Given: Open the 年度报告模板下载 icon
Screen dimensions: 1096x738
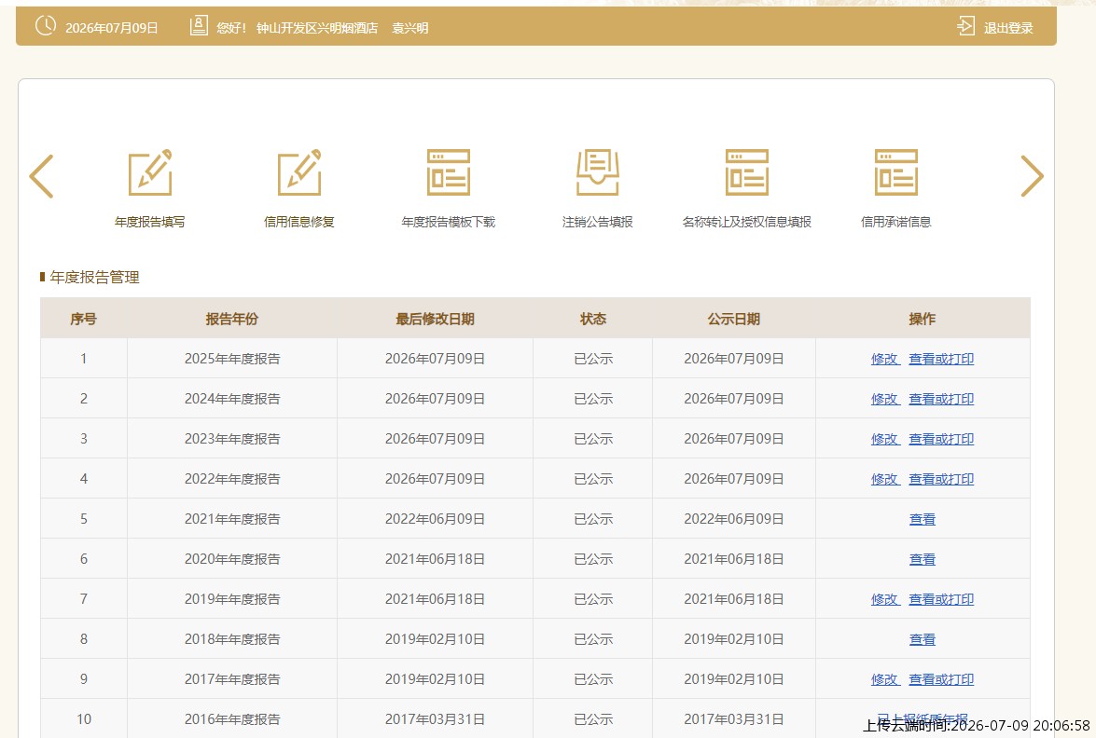Looking at the screenshot, I should click(448, 172).
